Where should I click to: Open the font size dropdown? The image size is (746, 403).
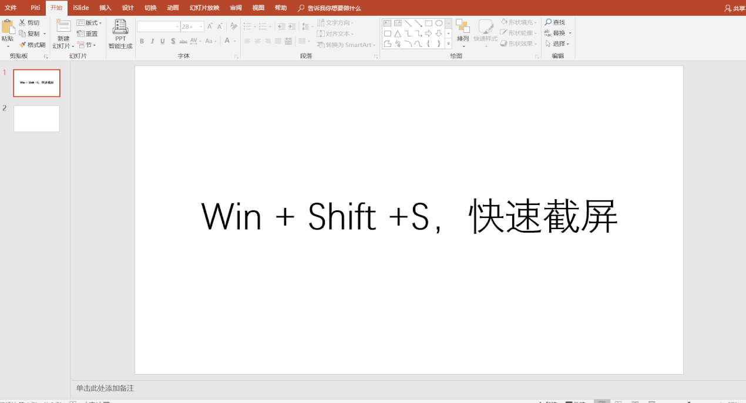click(x=200, y=26)
